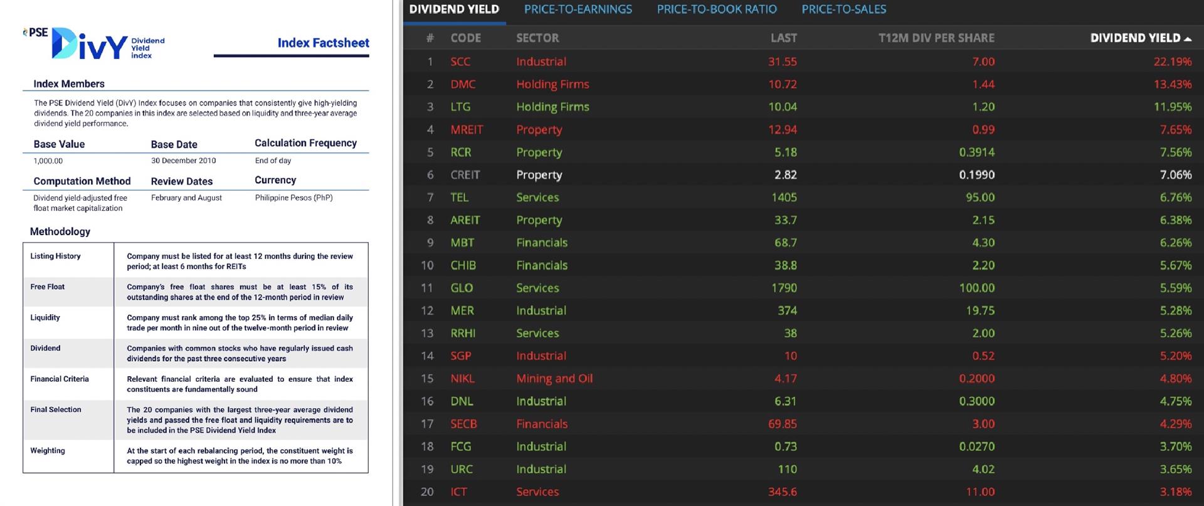
Task: Open stock code DNL
Action: pos(462,401)
